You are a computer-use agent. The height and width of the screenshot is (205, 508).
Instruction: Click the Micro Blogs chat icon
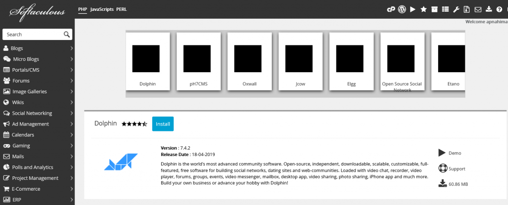pyautogui.click(x=7, y=59)
